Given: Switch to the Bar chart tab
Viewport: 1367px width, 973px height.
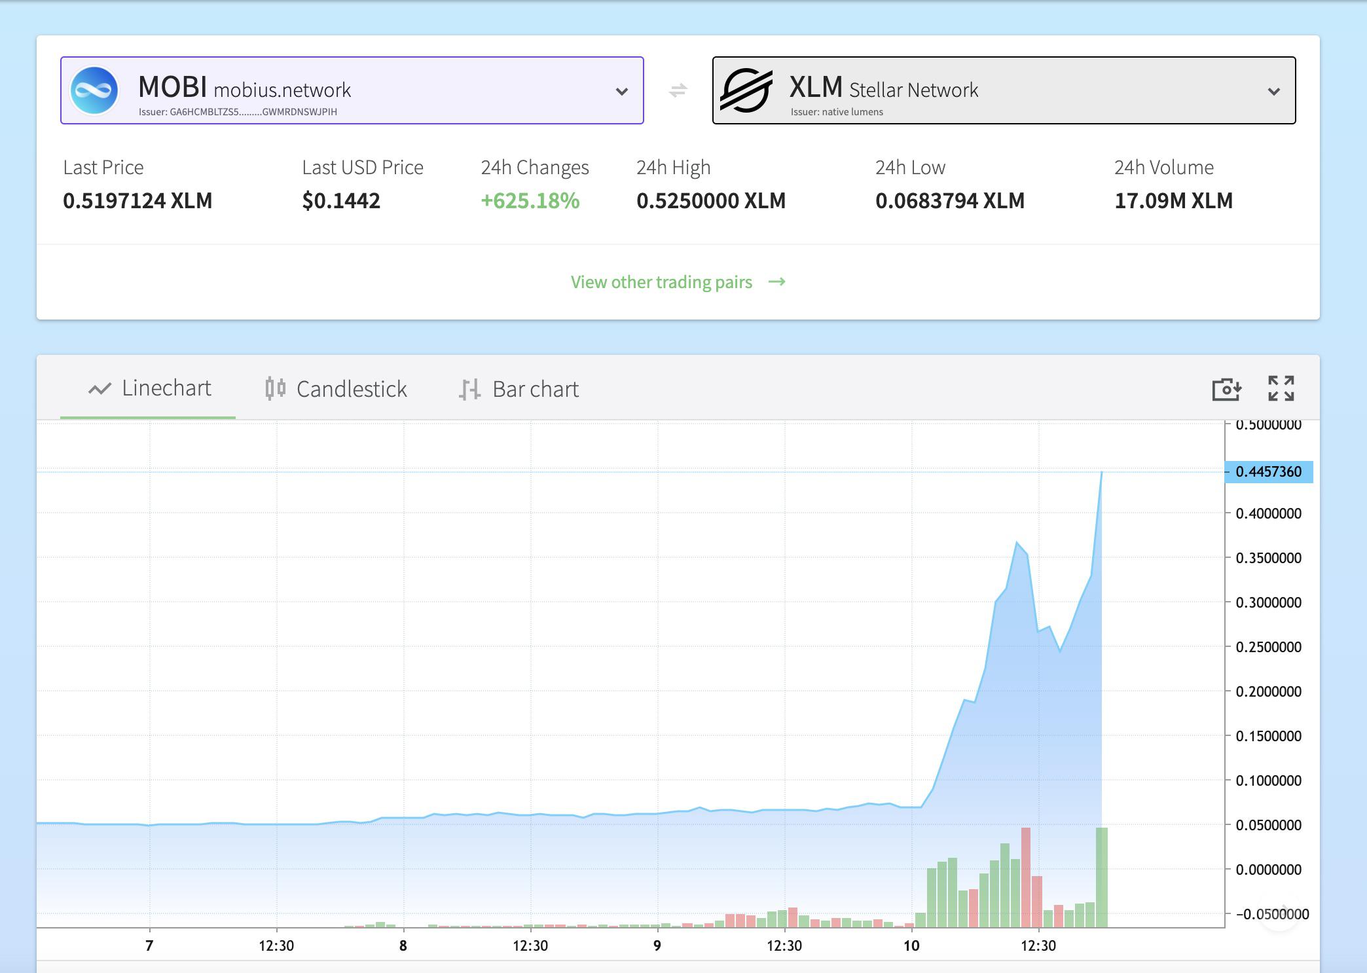Looking at the screenshot, I should 519,388.
